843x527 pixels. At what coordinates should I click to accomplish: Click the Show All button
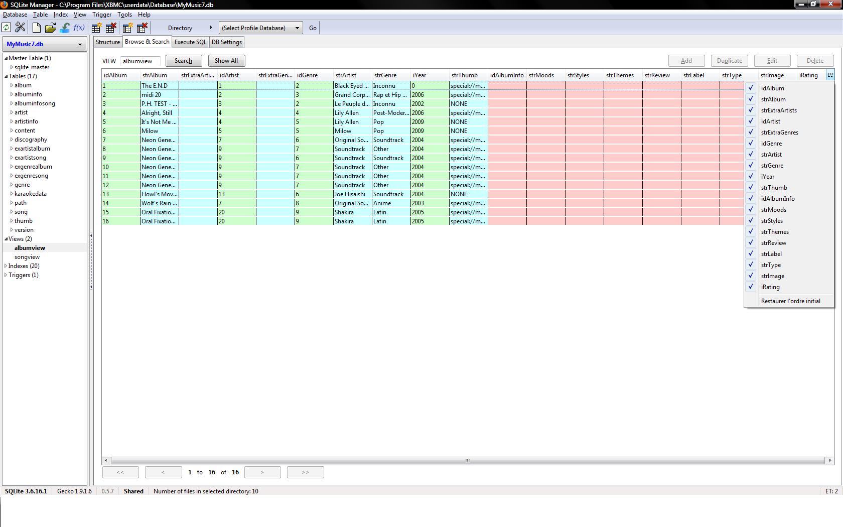click(x=226, y=61)
